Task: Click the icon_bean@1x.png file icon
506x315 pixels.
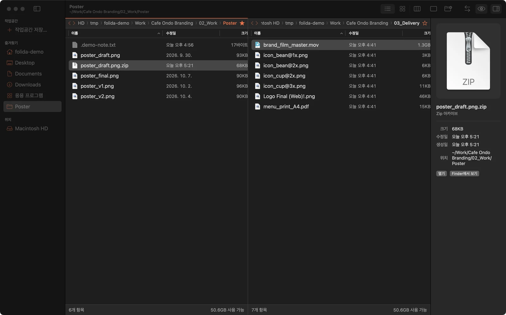Action: (257, 55)
